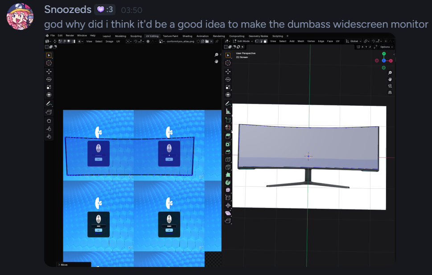432x275 pixels.
Task: Select the Transform tool in 3D viewport
Action: 228,95
